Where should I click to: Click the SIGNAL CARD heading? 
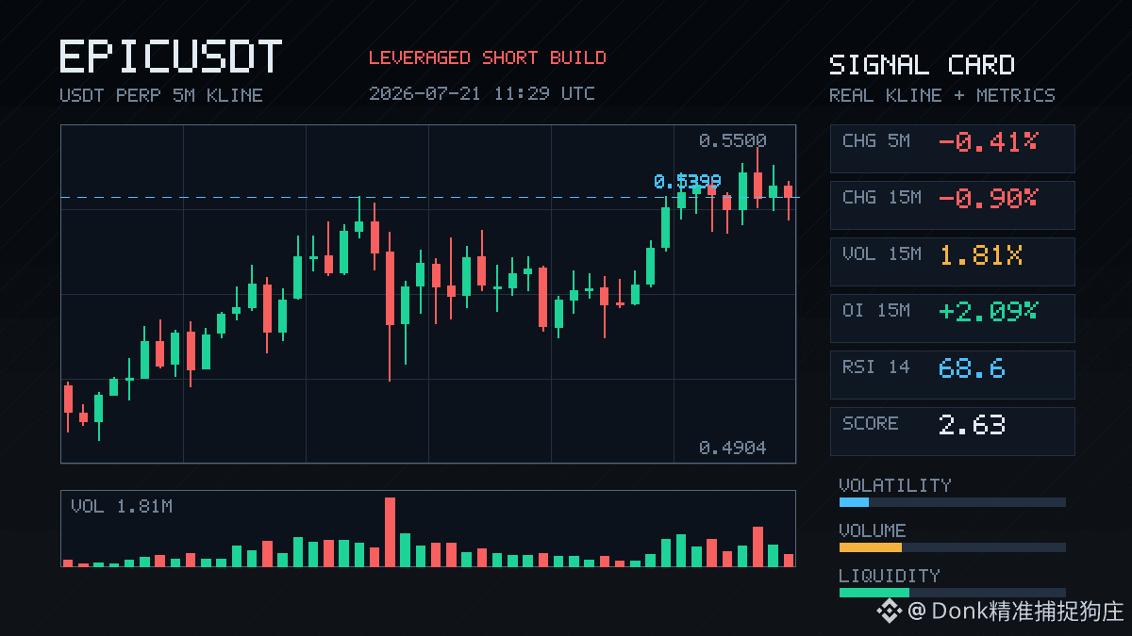click(x=922, y=65)
